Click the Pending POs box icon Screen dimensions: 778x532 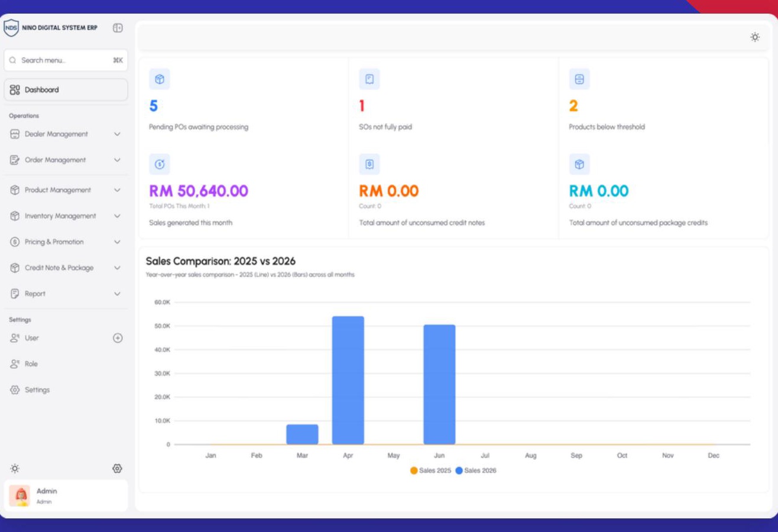(159, 79)
